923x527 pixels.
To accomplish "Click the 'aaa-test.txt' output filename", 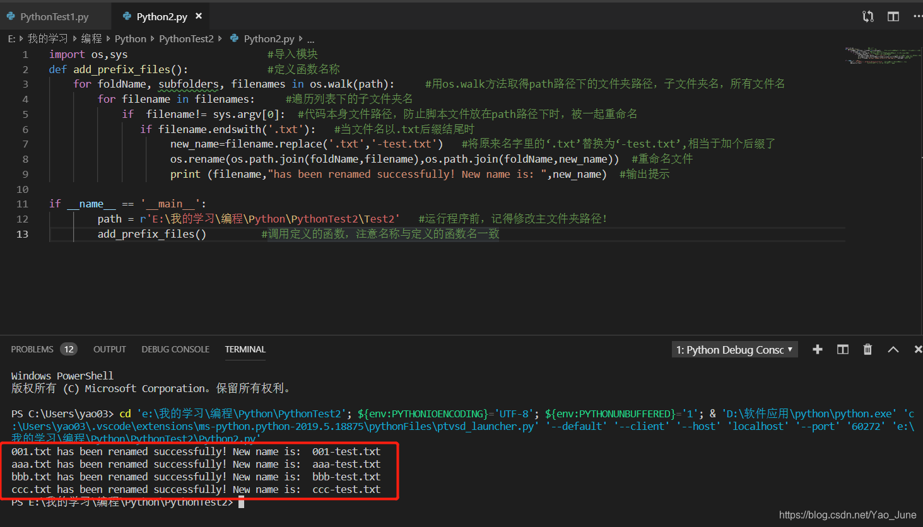I will pos(346,464).
